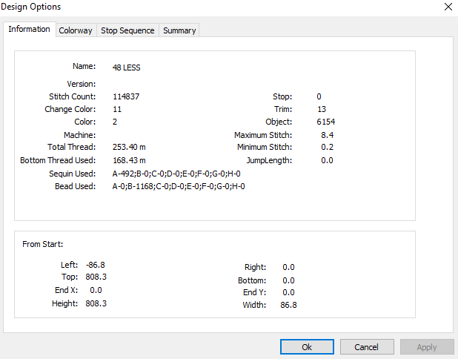
Task: Click the bottom thread value 168.43 m
Action: click(129, 160)
